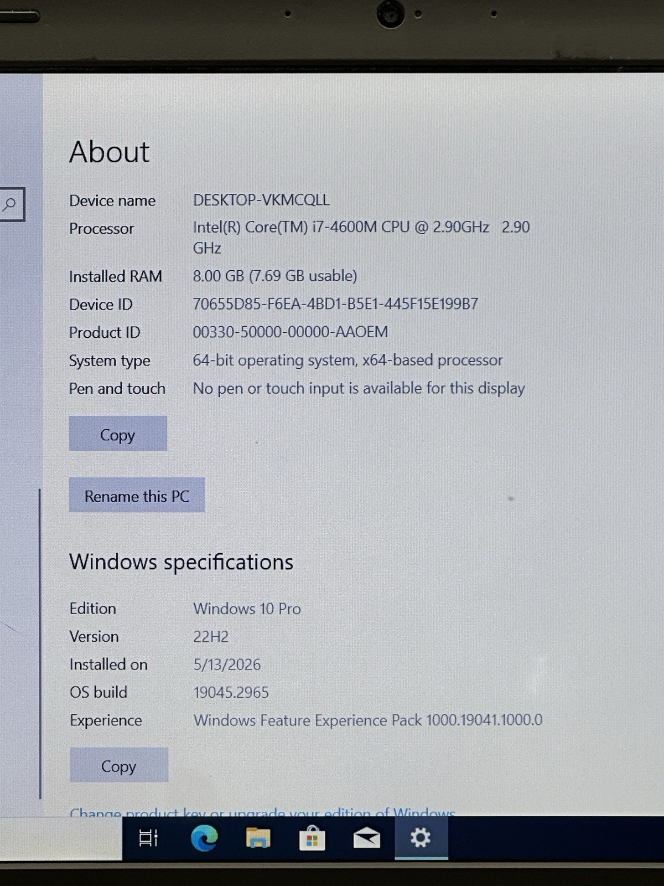Click the Device name label

112,200
